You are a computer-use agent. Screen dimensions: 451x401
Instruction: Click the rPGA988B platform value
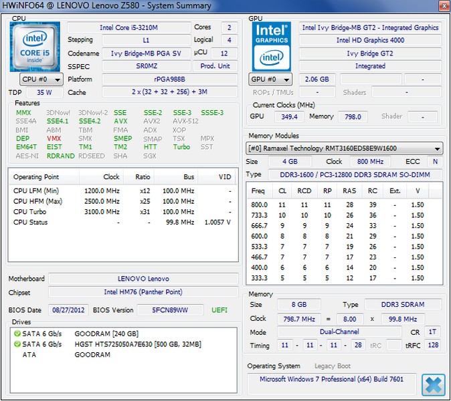(170, 80)
